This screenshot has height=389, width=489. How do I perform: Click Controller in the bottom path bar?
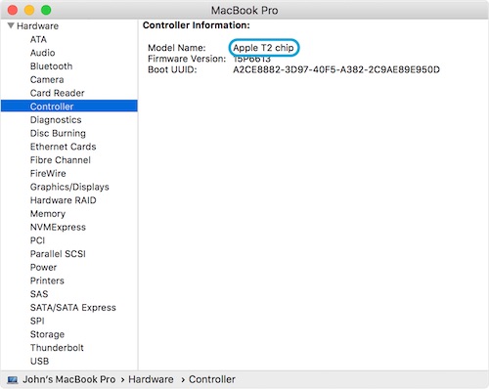pos(212,379)
